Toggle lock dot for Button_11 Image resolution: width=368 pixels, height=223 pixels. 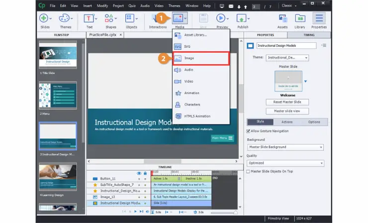(x=145, y=179)
